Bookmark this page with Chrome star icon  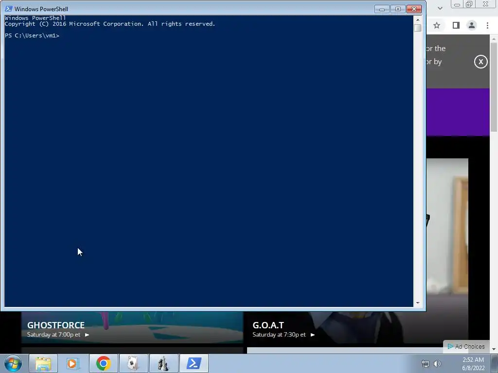pyautogui.click(x=437, y=25)
